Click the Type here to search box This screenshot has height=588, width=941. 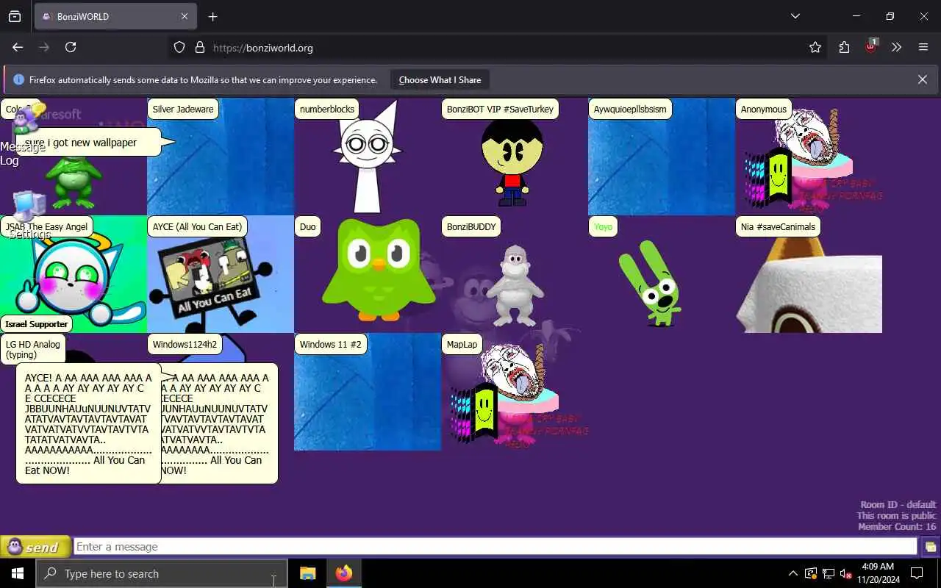(162, 573)
